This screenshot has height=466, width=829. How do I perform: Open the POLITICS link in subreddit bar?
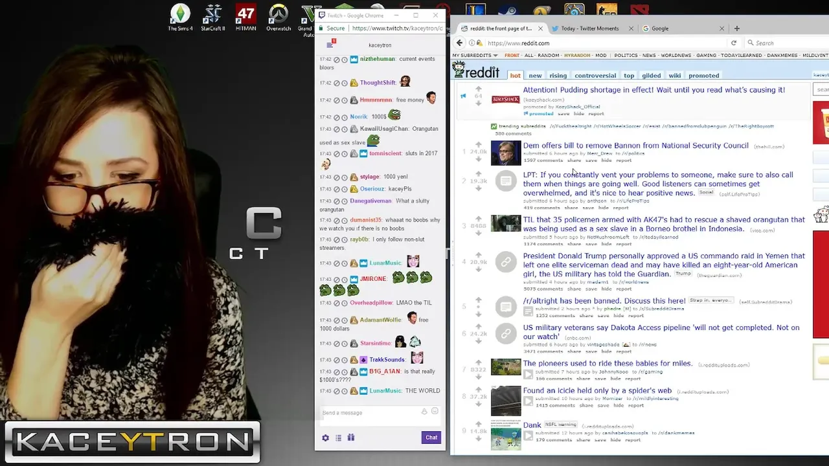[626, 56]
